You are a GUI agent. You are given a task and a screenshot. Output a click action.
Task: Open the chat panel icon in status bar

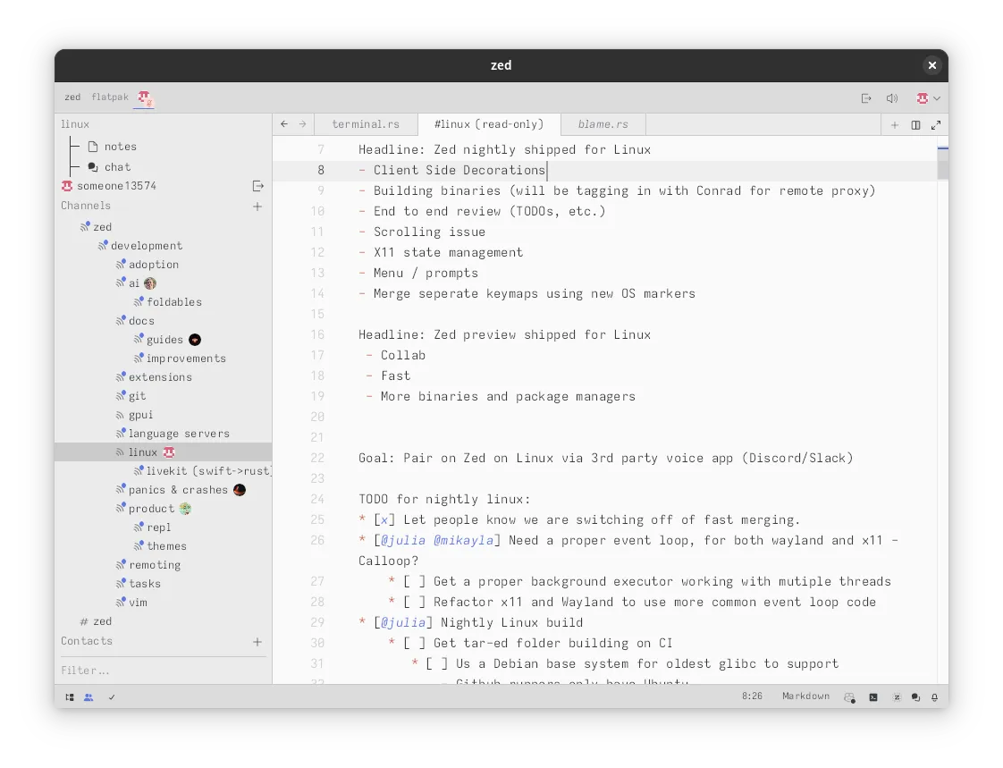coord(914,696)
